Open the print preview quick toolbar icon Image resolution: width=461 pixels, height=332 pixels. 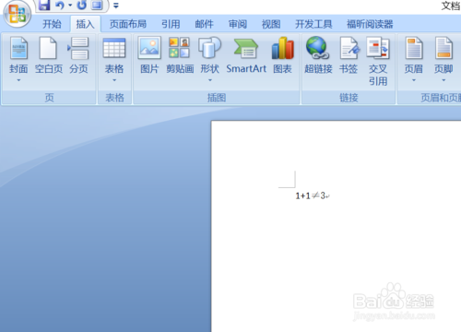tap(97, 5)
